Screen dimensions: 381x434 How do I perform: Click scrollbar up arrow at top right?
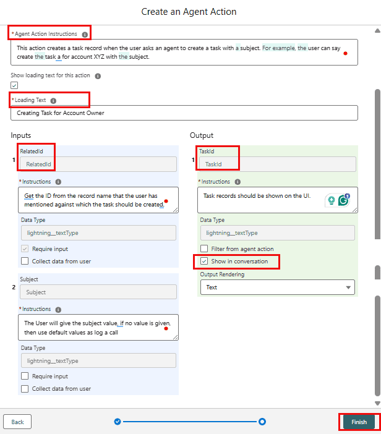coord(377,30)
